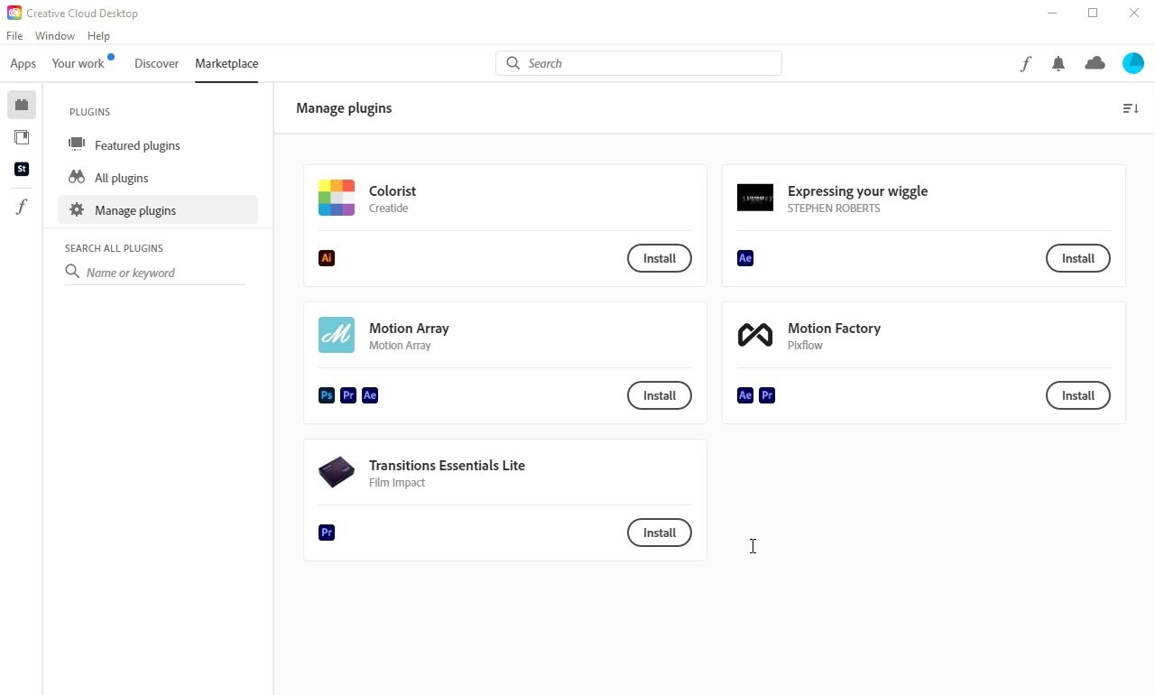Click the Creative Cloud app logo
The width and height of the screenshot is (1155, 695).
tap(14, 14)
